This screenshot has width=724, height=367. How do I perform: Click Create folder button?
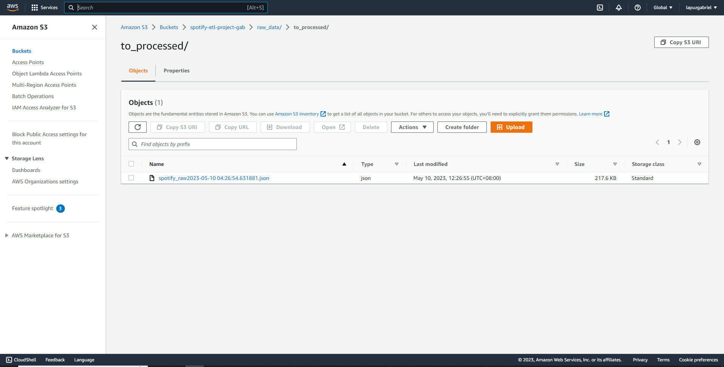(x=462, y=127)
